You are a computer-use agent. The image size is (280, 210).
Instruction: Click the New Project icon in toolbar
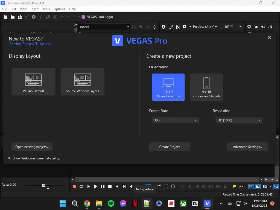coord(5,17)
